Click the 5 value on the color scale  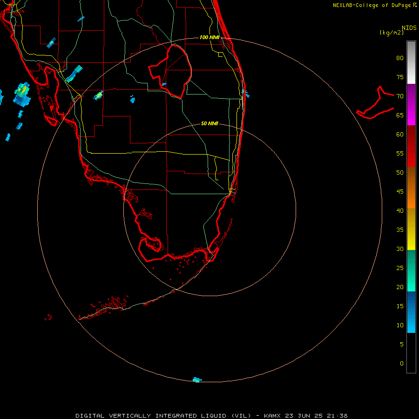[402, 344]
